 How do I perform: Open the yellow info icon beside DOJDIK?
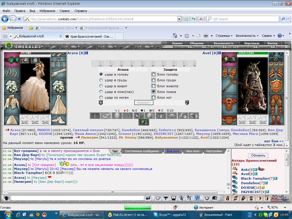point(263,187)
